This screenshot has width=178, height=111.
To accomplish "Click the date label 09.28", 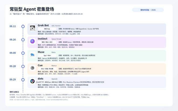I will click(13, 66).
